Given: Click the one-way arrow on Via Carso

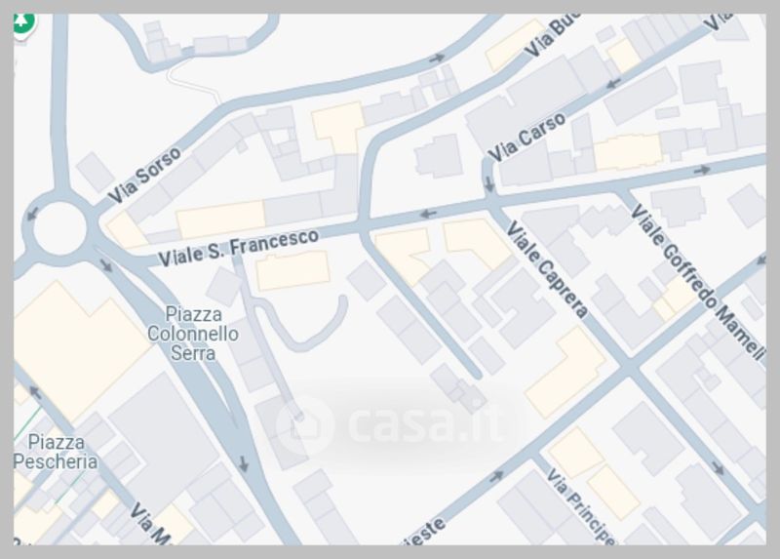Looking at the screenshot, I should 613,83.
